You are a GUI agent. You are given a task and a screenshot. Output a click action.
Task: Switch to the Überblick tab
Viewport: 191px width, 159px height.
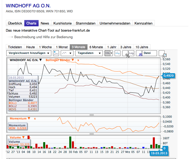click(15, 23)
